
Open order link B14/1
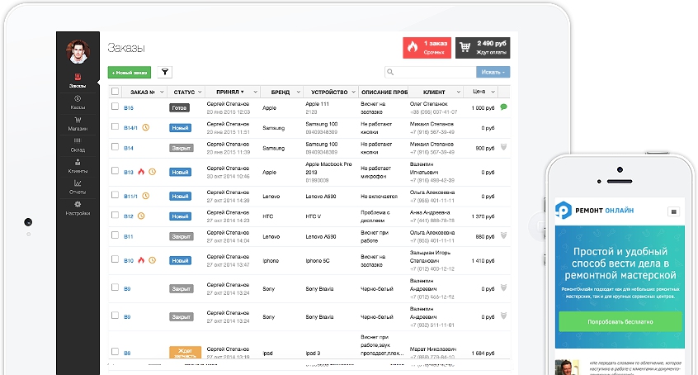click(131, 128)
